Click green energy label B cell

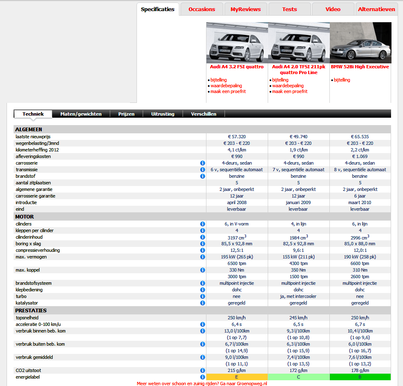(360, 377)
